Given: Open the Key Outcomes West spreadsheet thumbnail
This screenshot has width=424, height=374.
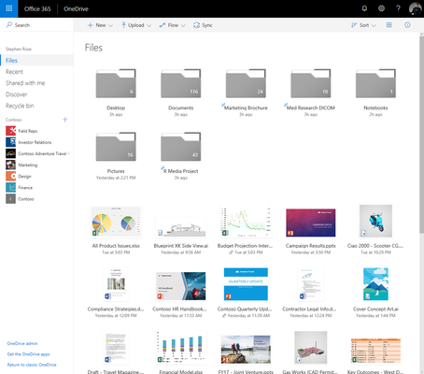Looking at the screenshot, I should click(375, 351).
